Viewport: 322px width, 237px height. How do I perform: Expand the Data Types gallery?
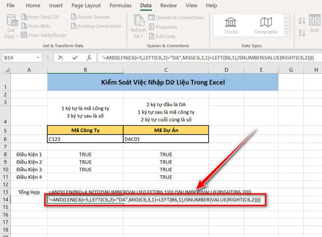(287, 33)
